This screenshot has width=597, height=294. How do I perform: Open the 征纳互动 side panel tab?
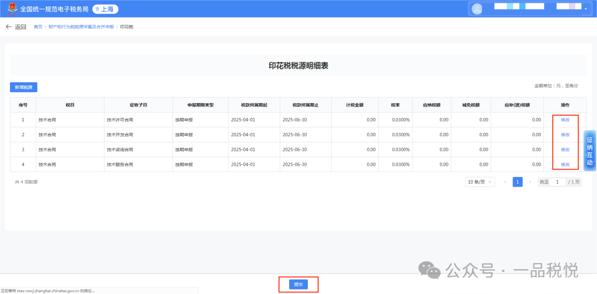(x=590, y=151)
